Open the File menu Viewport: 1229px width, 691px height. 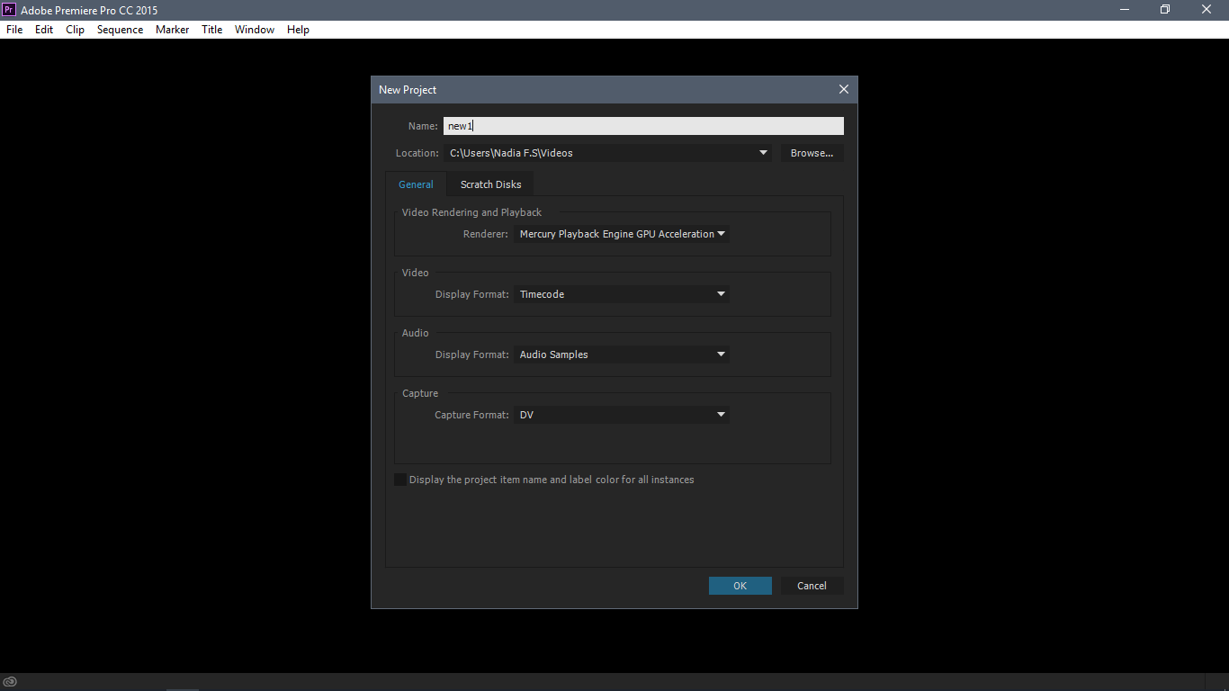(x=14, y=30)
